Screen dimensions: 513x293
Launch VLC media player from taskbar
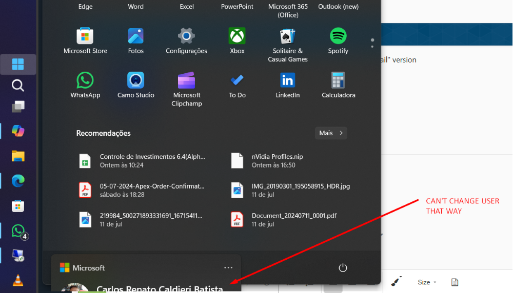[x=18, y=281]
